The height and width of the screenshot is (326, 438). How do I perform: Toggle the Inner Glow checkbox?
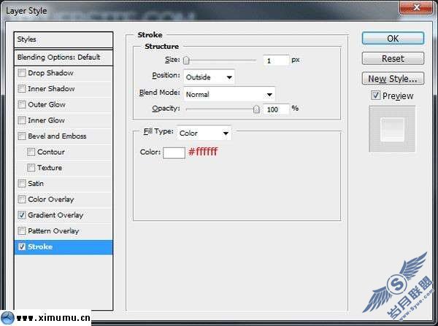coord(22,120)
